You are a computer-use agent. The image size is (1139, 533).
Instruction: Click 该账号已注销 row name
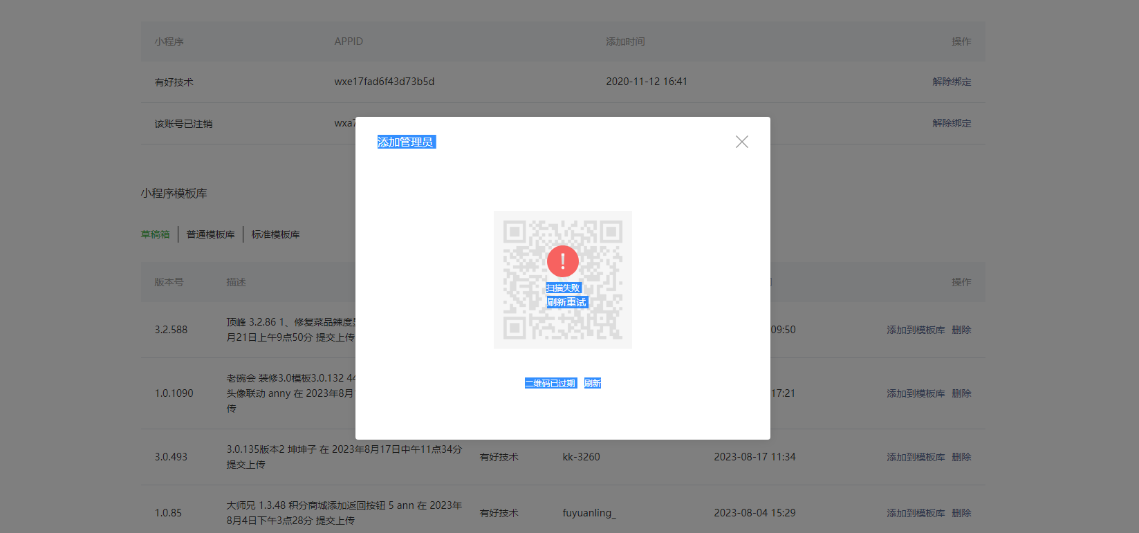coord(184,124)
